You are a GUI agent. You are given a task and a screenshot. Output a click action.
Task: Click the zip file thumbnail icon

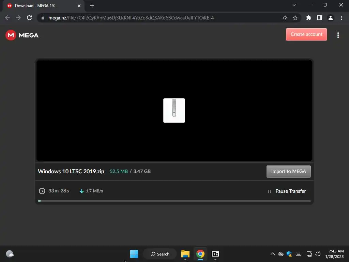tap(174, 111)
